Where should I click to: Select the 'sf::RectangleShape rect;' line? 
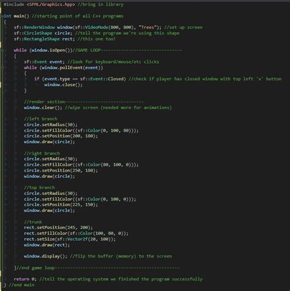44,39
